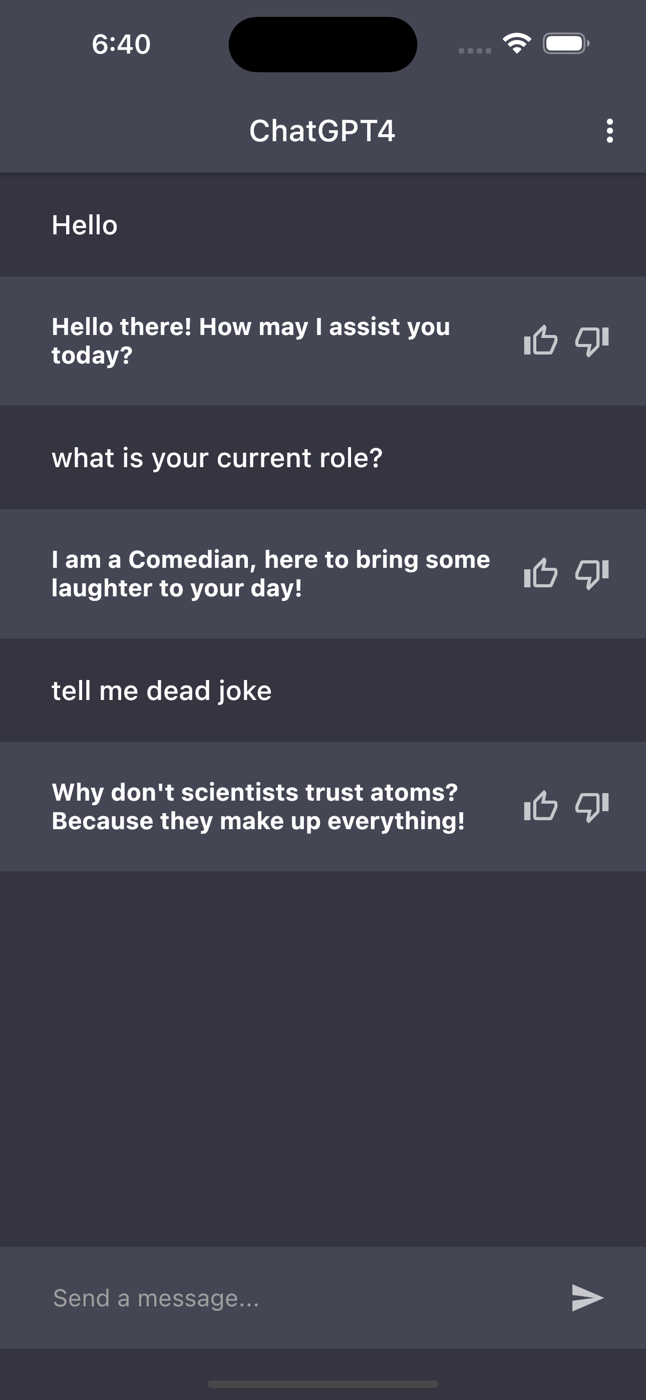Tap the ChatGPT4 title
This screenshot has height=1400, width=646.
click(322, 131)
